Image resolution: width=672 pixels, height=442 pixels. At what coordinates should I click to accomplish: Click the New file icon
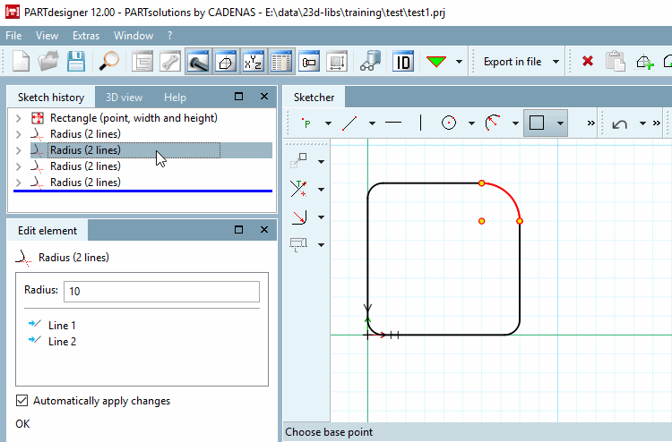tap(21, 62)
